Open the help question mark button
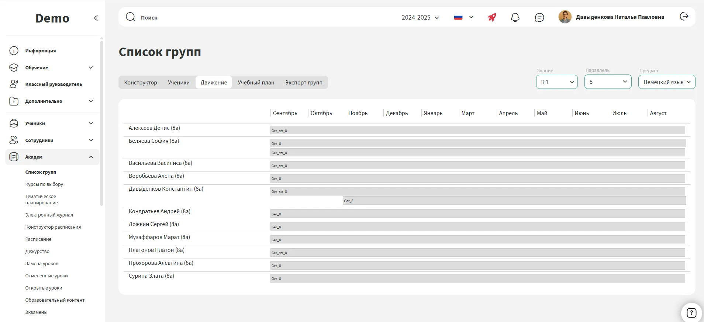The width and height of the screenshot is (704, 322). (x=691, y=313)
